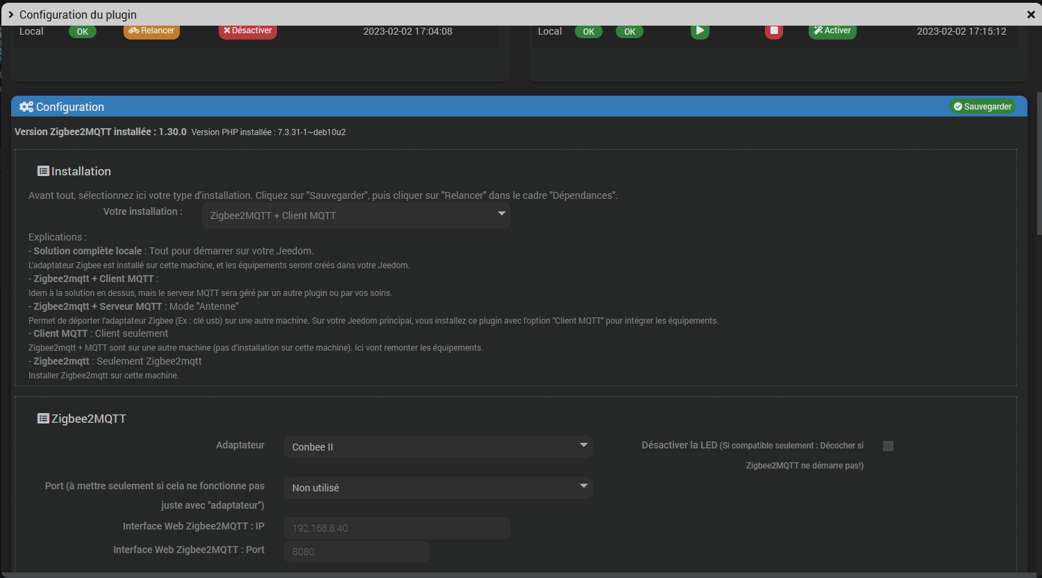Click the Interface Web Zigbee2MQTT Port field
The width and height of the screenshot is (1042, 578).
(356, 552)
